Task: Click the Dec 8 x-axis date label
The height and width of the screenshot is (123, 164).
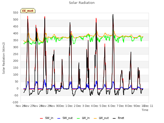Action: 123,106
